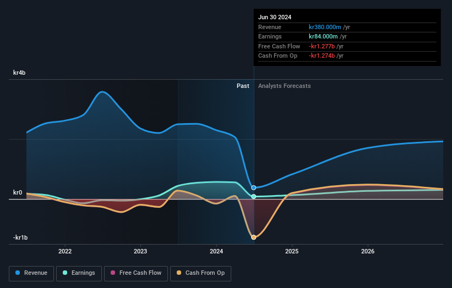The image size is (452, 288).
Task: Click the 2025 x-axis label
Action: [x=292, y=252]
